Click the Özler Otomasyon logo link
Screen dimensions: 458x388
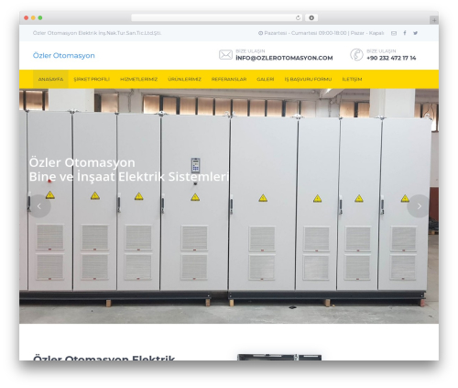pos(64,56)
